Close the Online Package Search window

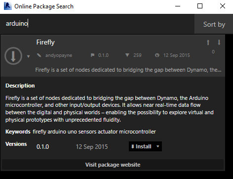(x=223, y=6)
